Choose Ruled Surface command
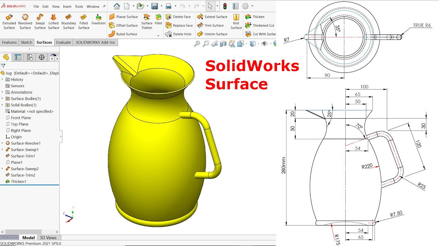 click(x=123, y=34)
